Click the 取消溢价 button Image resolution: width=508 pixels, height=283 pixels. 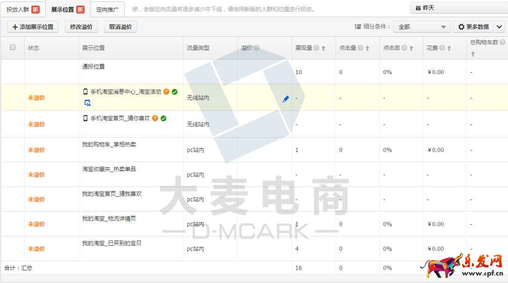click(x=121, y=27)
